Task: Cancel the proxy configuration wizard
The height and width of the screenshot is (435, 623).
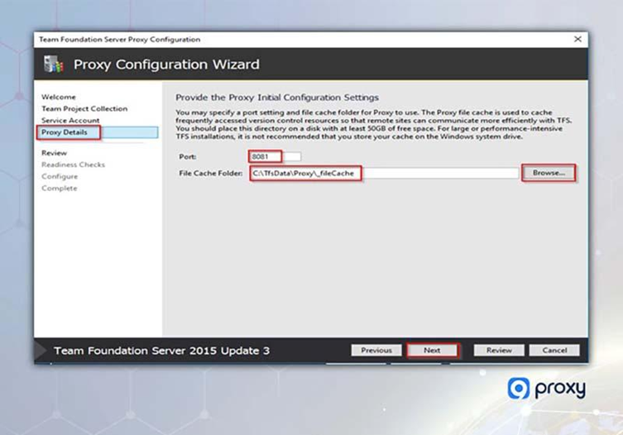Action: 554,351
